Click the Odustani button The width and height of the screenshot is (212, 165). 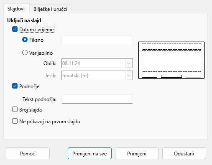(x=184, y=153)
